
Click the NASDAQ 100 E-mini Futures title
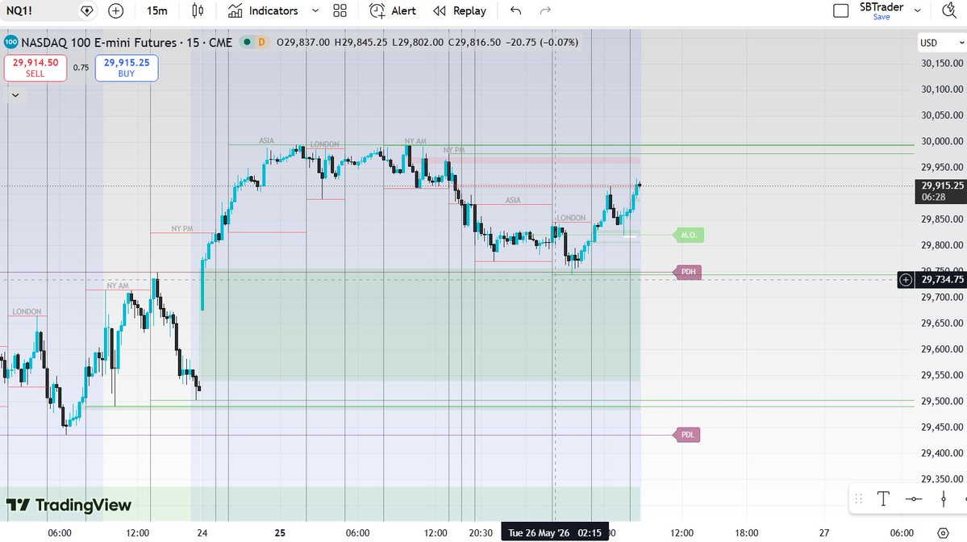pos(98,43)
